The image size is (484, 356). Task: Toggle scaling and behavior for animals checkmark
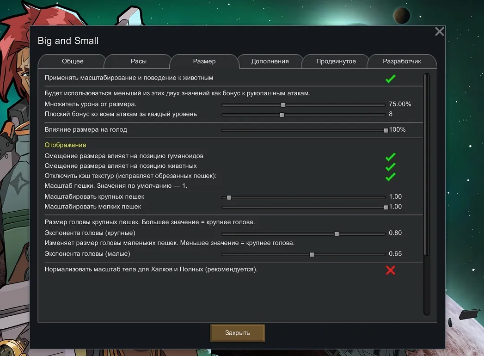click(390, 79)
